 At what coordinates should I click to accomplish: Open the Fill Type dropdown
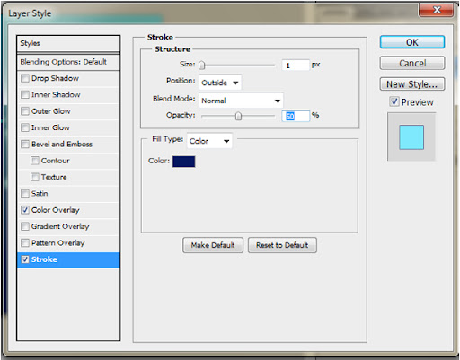coord(209,141)
